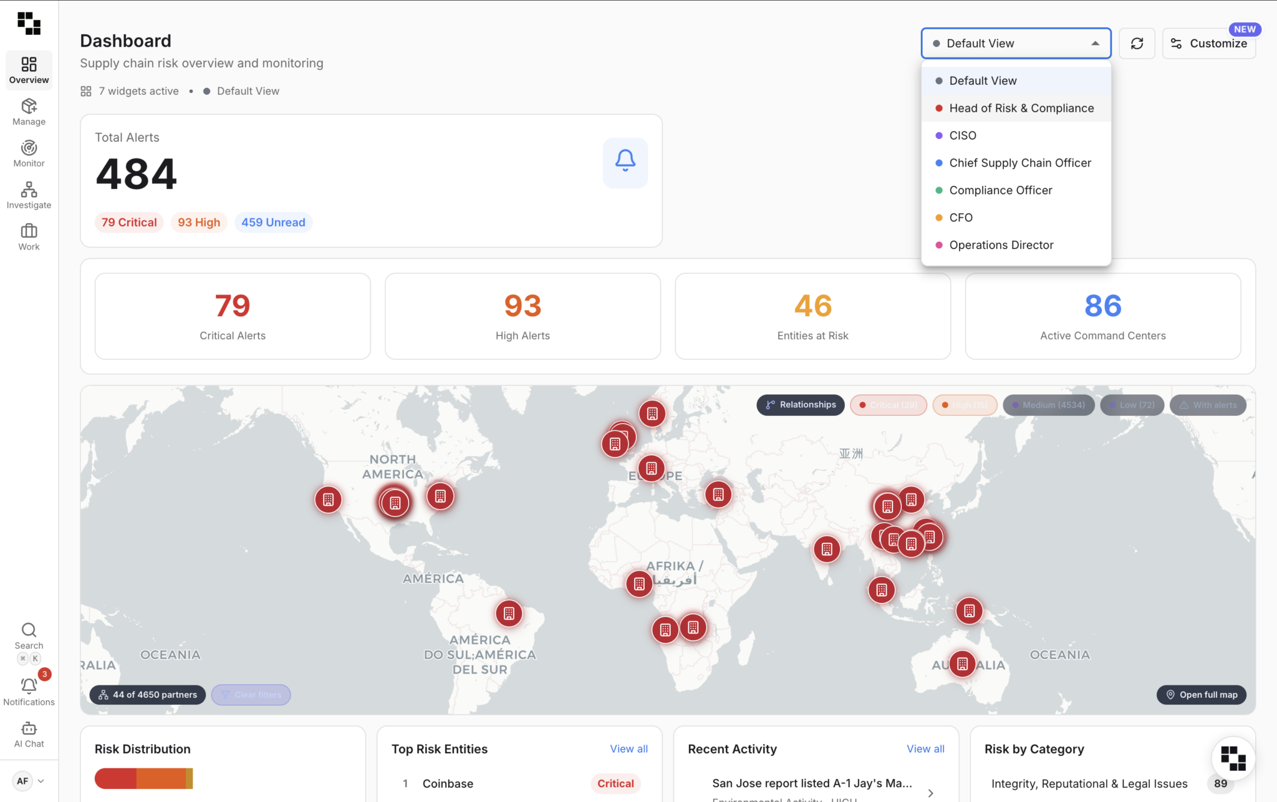Click the chevron arrow on San Jose activity row

[930, 793]
